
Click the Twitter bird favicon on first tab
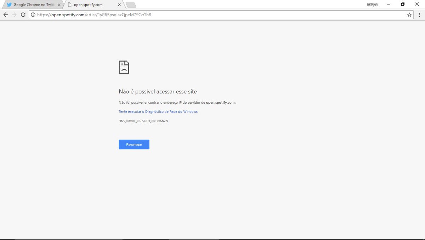[9, 5]
